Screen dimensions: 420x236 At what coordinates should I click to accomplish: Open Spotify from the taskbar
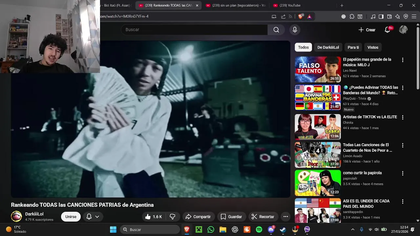(259, 229)
